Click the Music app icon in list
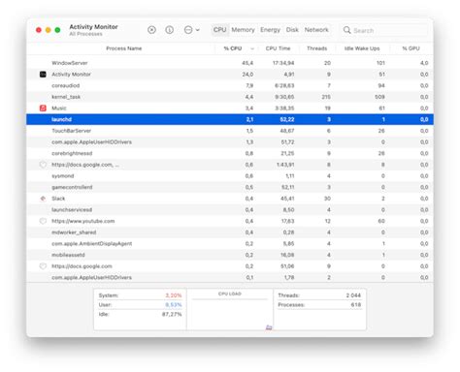460x372 pixels. tap(43, 108)
